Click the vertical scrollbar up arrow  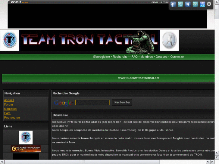click(217, 2)
